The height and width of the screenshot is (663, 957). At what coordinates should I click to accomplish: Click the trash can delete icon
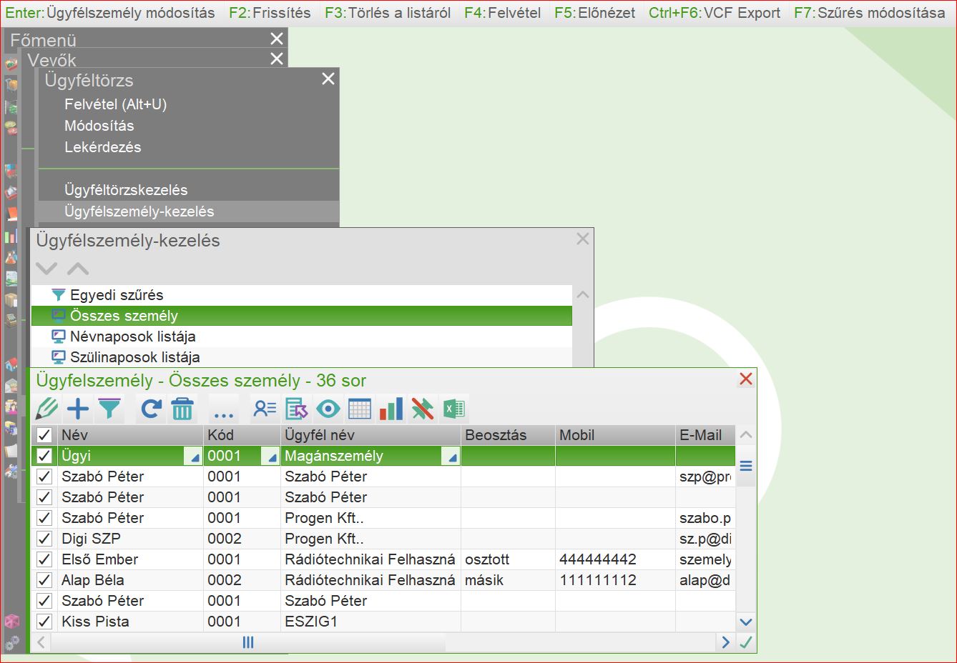point(182,409)
